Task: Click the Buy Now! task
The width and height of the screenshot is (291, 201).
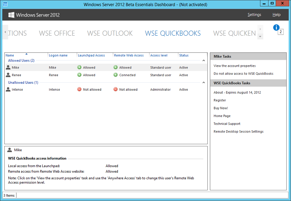Action: 221,108
